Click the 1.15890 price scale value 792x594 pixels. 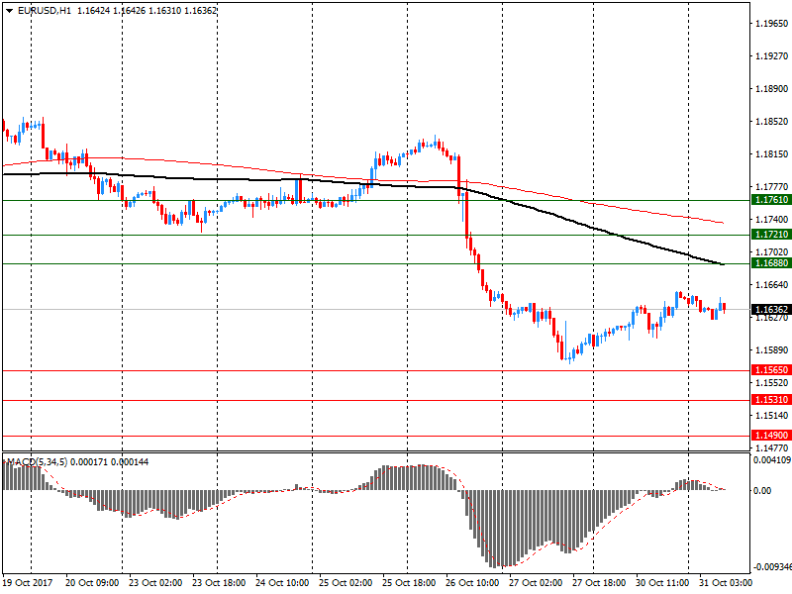click(772, 350)
